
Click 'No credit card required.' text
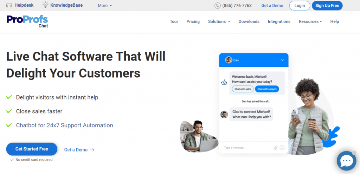pyautogui.click(x=34, y=160)
